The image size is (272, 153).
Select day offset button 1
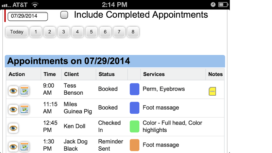coord(36,32)
